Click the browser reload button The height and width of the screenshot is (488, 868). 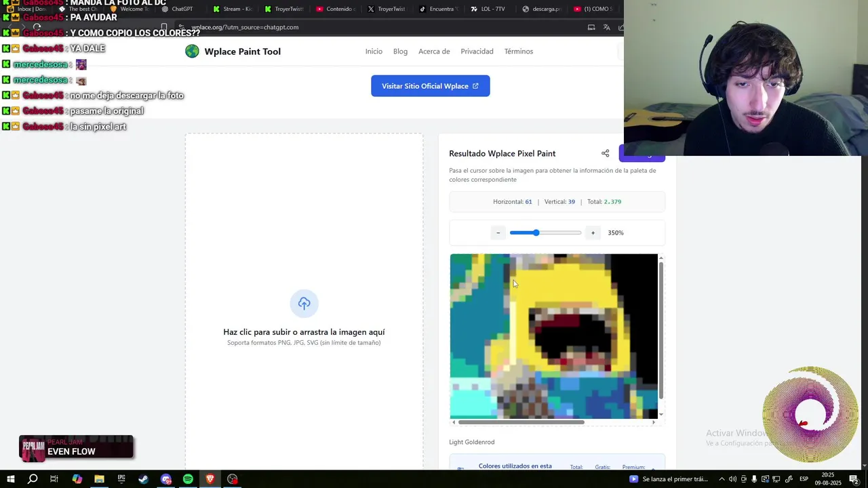37,27
